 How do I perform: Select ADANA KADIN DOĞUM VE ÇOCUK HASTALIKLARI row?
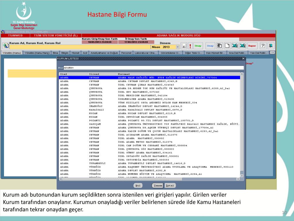(x=149, y=131)
